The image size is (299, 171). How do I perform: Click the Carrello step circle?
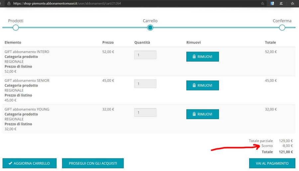point(150,28)
